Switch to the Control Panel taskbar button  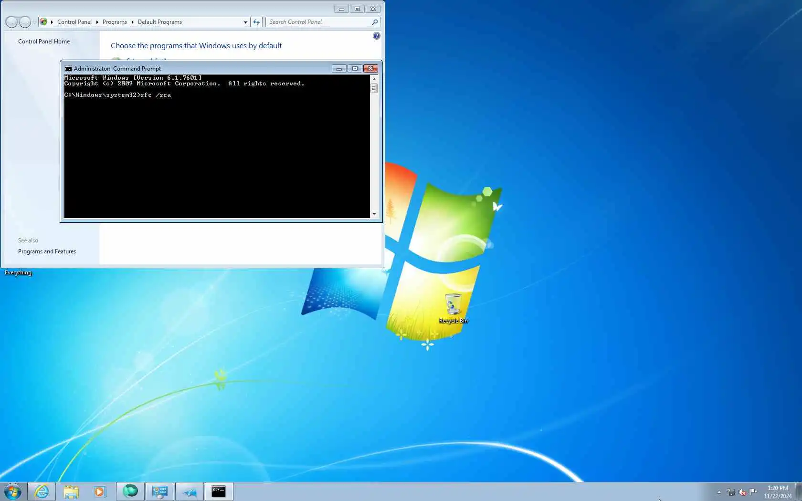coord(160,491)
